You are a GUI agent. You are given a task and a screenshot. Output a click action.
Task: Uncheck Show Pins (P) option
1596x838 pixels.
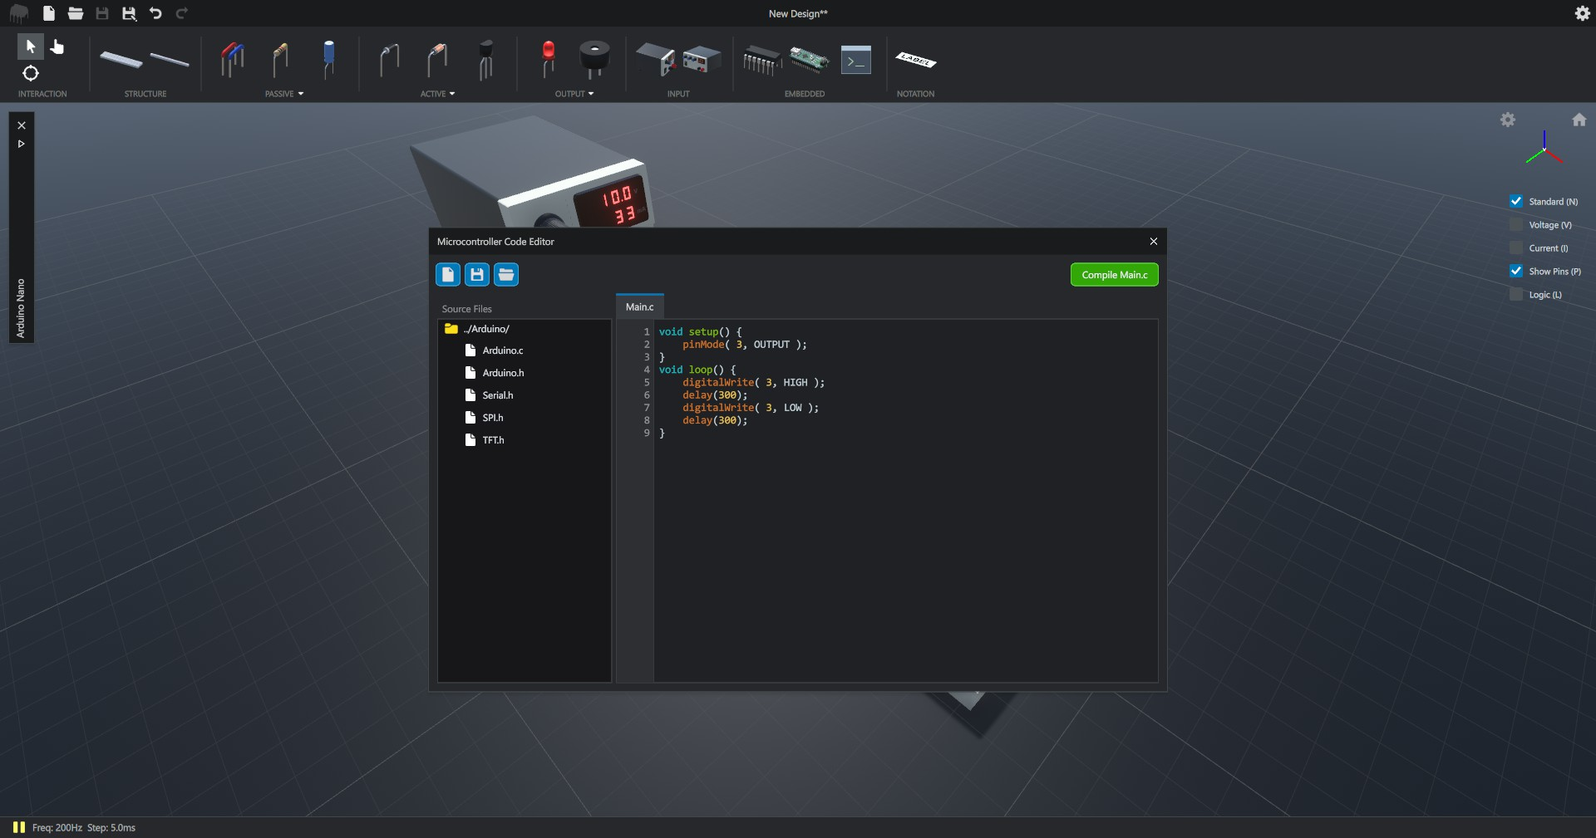point(1516,272)
